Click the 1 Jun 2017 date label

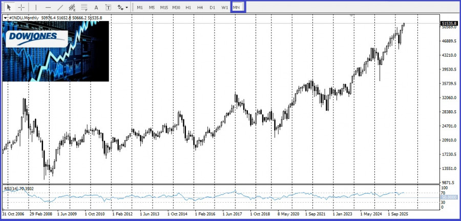pos(233,214)
